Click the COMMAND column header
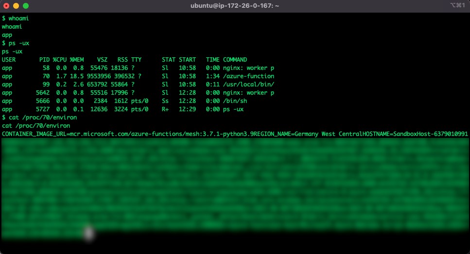Image resolution: width=470 pixels, height=254 pixels. click(235, 60)
